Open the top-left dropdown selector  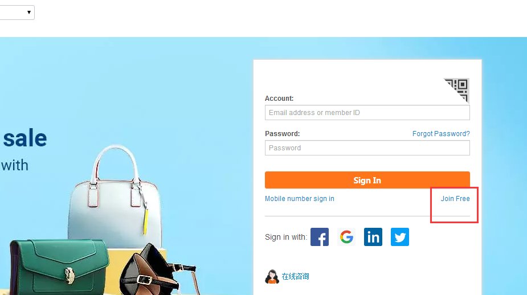point(17,13)
